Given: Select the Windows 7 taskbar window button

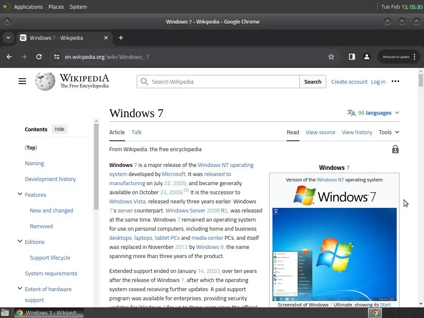Looking at the screenshot, I should coord(49,313).
